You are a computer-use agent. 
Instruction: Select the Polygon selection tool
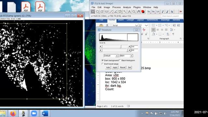(102, 12)
